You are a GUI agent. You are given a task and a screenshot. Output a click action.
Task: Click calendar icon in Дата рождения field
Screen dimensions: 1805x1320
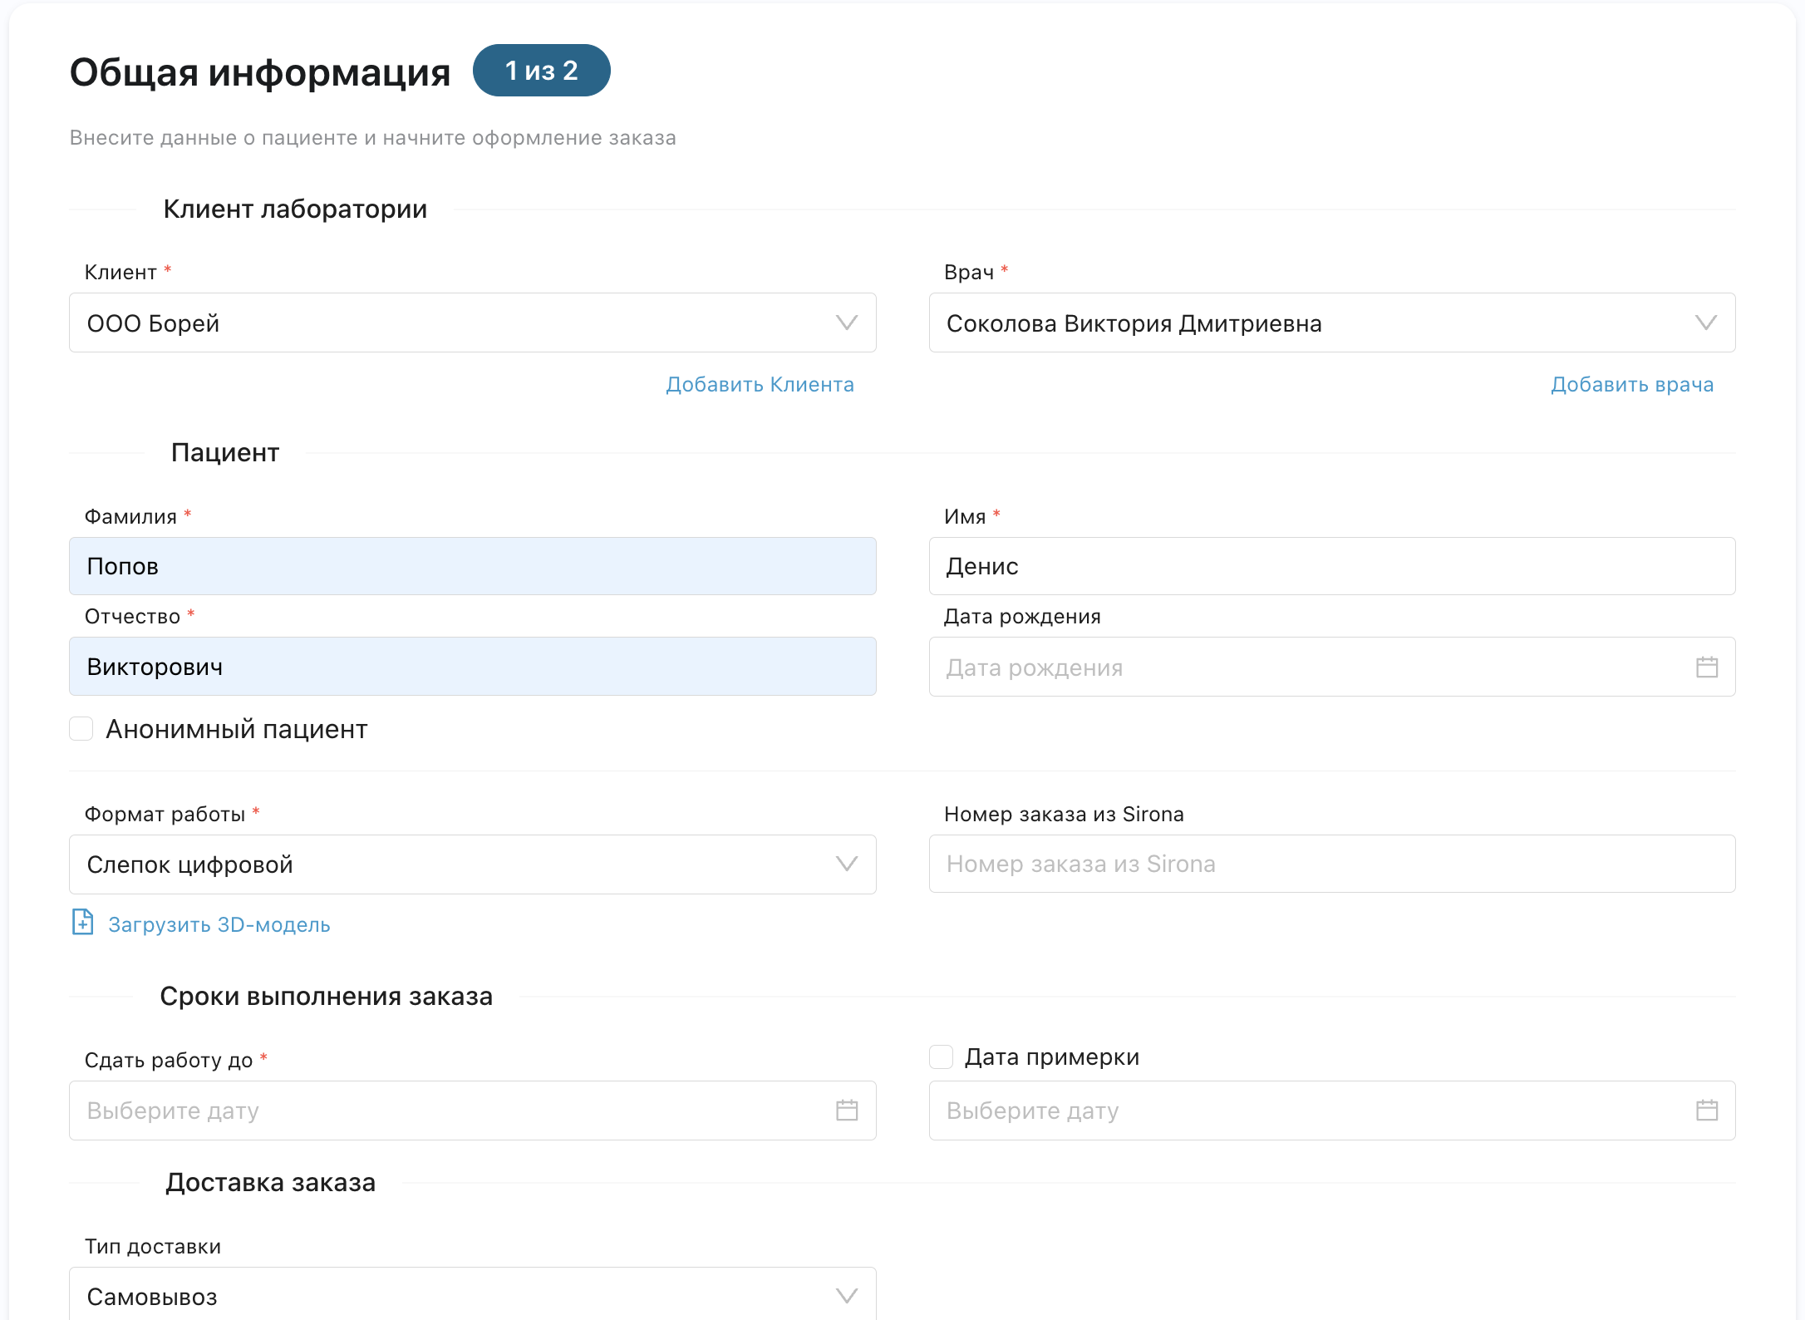(1706, 667)
